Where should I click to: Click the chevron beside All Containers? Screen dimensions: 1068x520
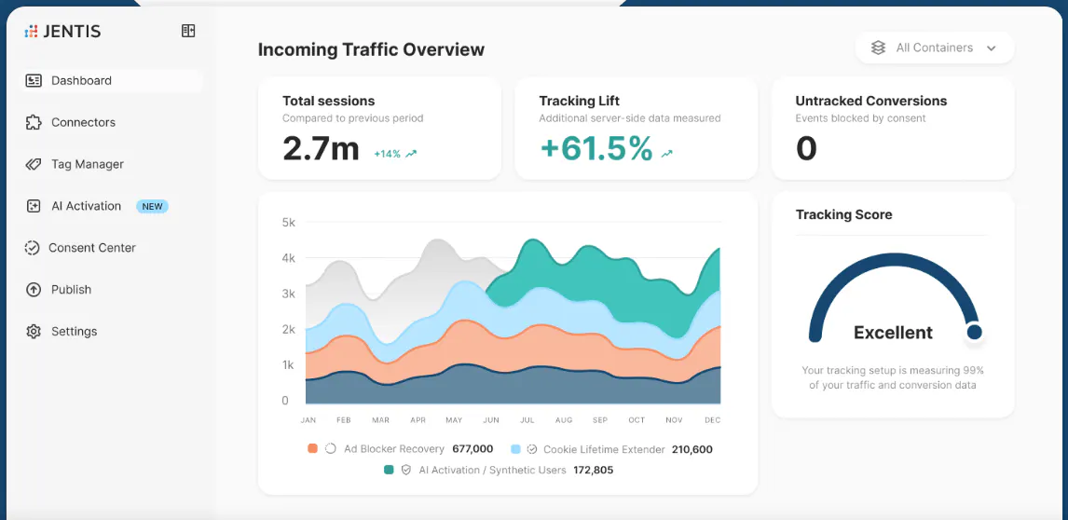(991, 48)
